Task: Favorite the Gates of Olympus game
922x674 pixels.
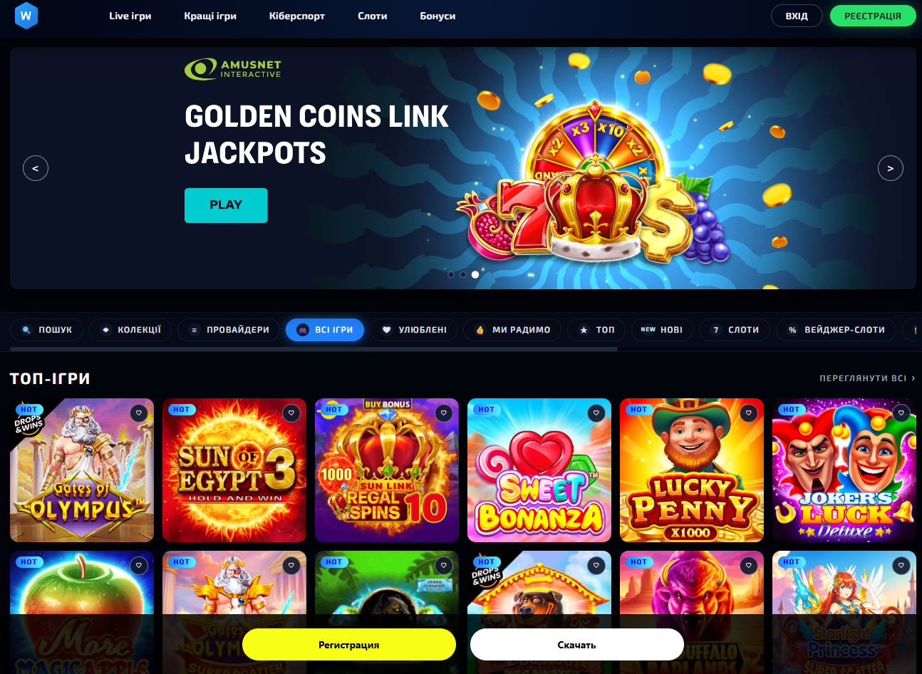Action: [139, 413]
